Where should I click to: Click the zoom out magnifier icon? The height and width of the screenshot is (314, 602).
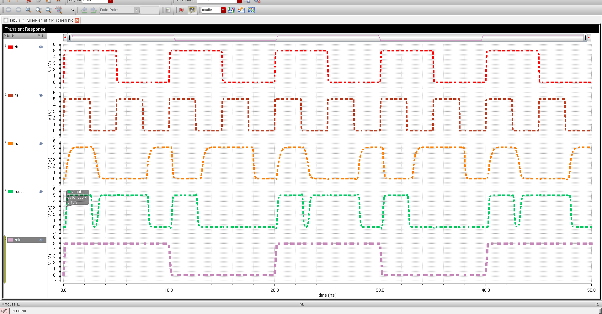pyautogui.click(x=48, y=10)
